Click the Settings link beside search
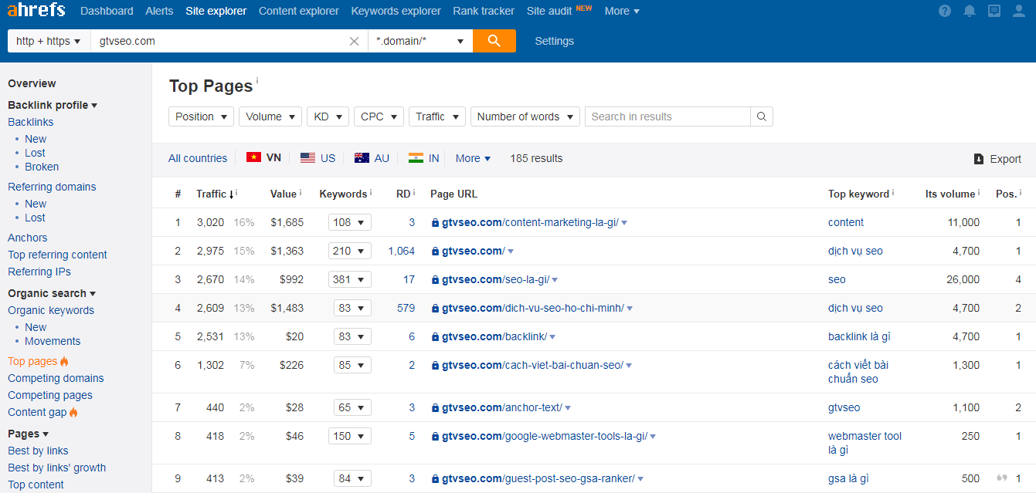 (x=554, y=41)
